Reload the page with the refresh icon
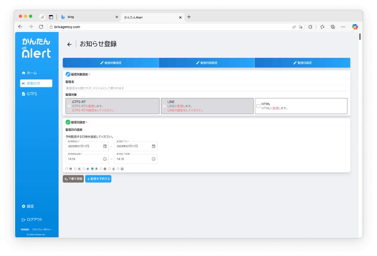This screenshot has height=256, width=377. click(x=41, y=27)
